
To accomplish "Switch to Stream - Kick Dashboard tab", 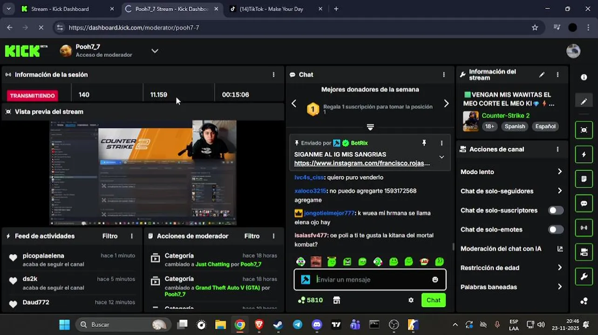I will pyautogui.click(x=68, y=9).
